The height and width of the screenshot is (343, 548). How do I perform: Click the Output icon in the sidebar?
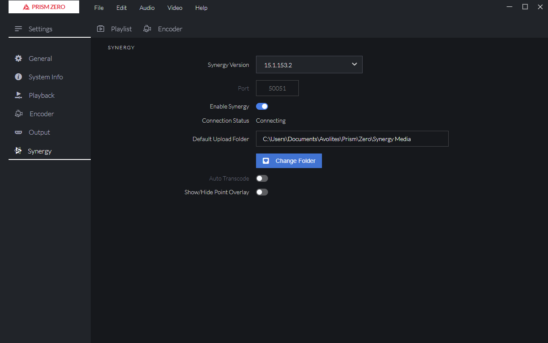[x=18, y=132]
